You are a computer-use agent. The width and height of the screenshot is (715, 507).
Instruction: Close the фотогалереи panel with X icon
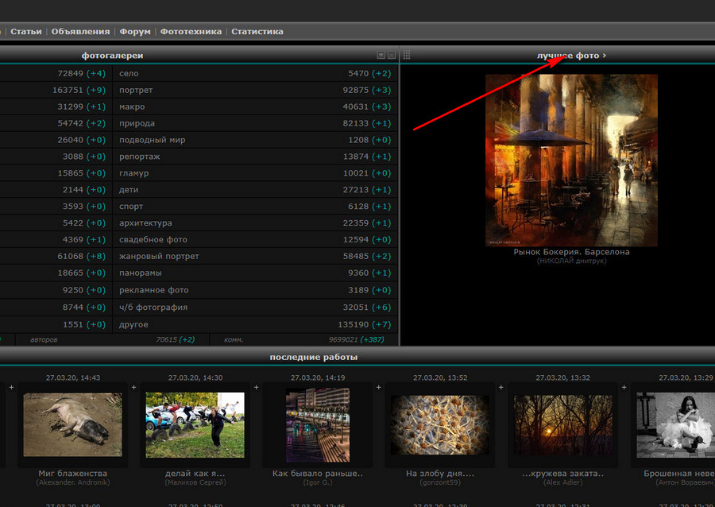pos(391,56)
